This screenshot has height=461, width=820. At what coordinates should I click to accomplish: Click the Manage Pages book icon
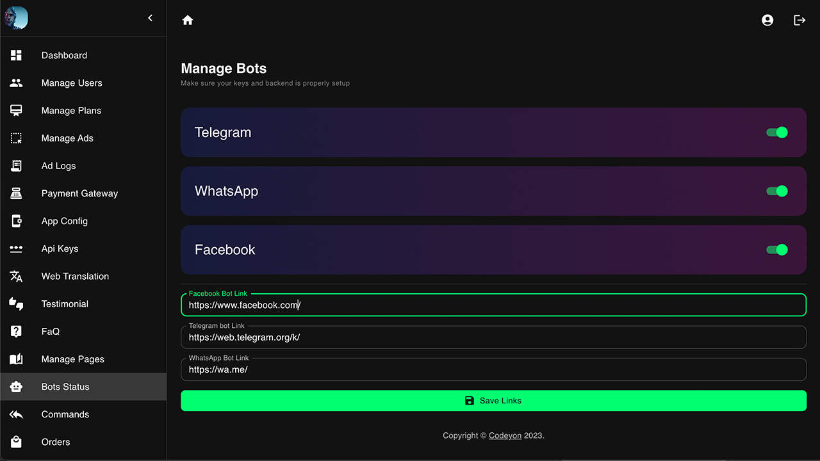16,359
